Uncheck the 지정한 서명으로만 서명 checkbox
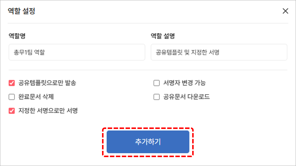Screen dimensions: 296x166 [x=12, y=111]
